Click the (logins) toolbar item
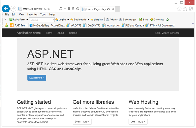The height and width of the screenshot is (128, 196). (x=97, y=20)
